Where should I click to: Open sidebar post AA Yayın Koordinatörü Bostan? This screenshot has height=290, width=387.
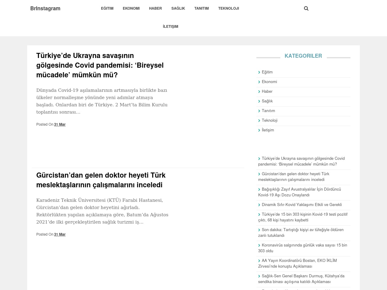[x=298, y=263]
